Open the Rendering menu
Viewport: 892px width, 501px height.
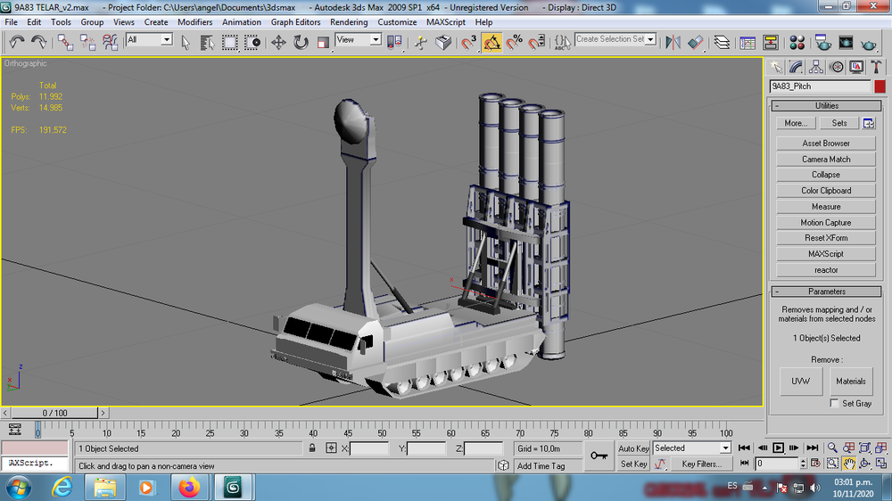click(x=349, y=22)
